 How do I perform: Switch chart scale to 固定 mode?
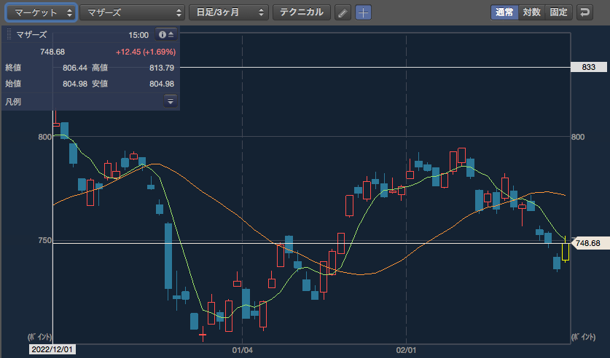point(559,12)
